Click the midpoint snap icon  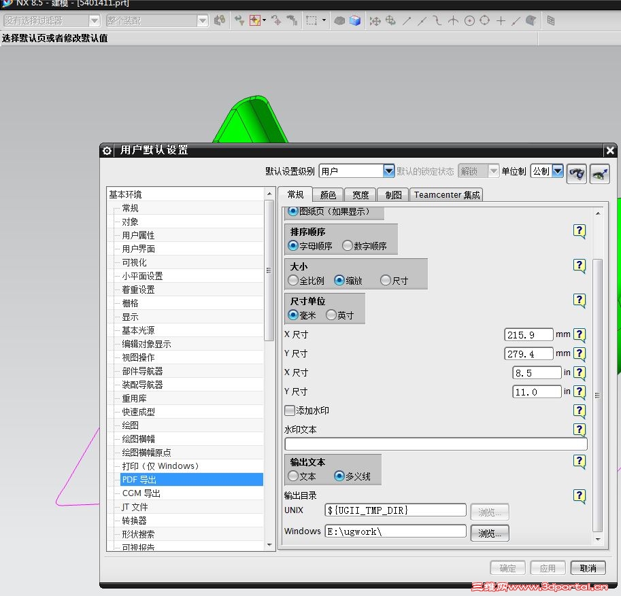422,20
